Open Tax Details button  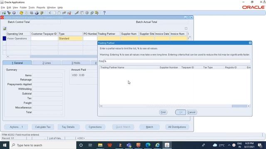point(68,127)
